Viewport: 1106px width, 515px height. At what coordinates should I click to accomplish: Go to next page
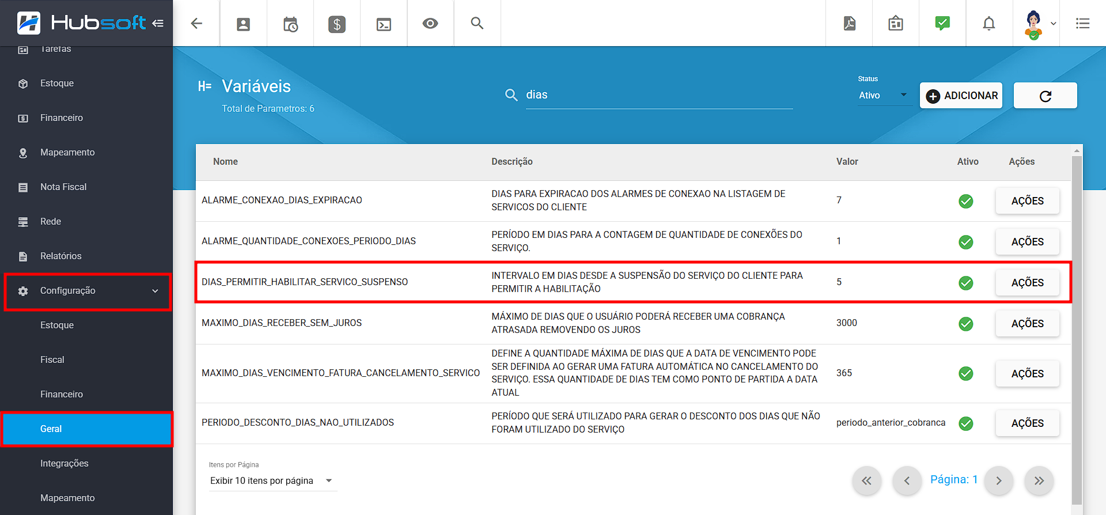click(x=999, y=480)
